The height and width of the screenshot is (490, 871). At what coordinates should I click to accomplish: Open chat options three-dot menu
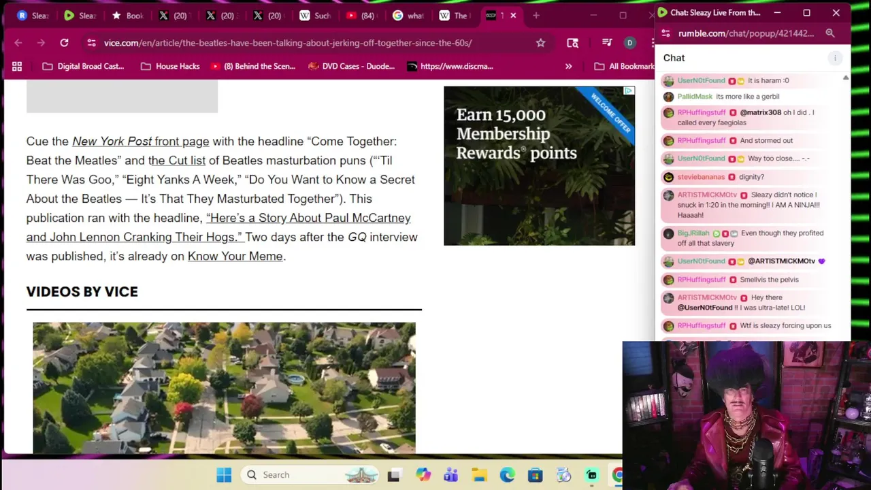(835, 58)
